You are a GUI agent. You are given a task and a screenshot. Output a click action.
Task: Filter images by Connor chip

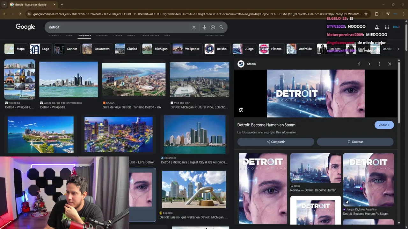coord(67,49)
